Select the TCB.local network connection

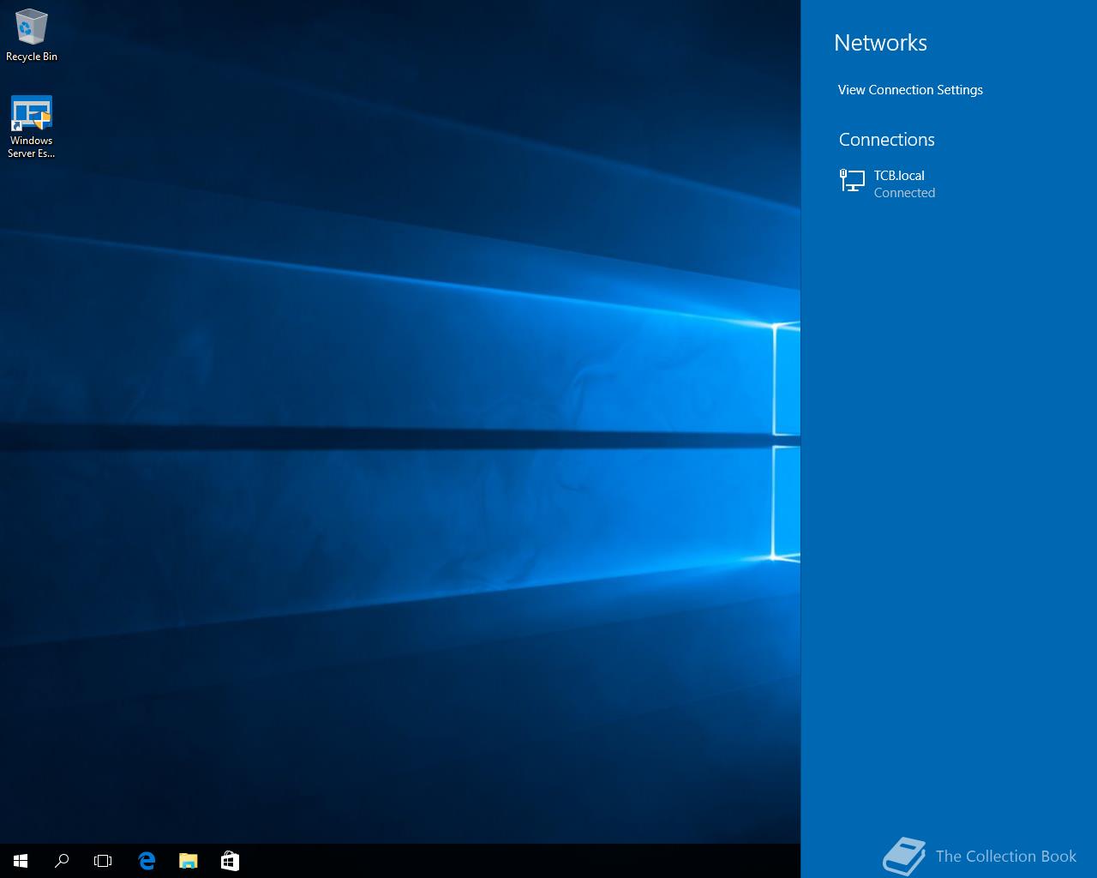pyautogui.click(x=949, y=183)
